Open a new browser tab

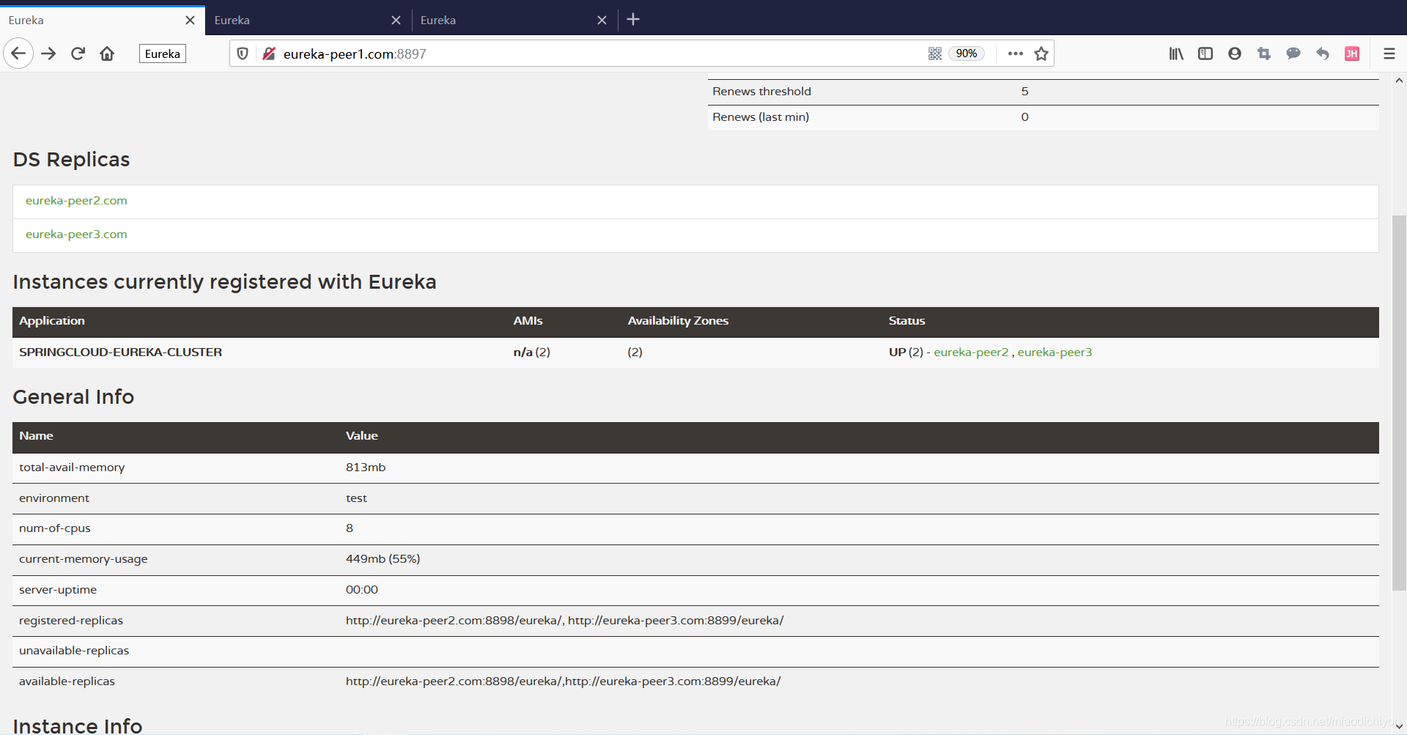click(x=633, y=20)
